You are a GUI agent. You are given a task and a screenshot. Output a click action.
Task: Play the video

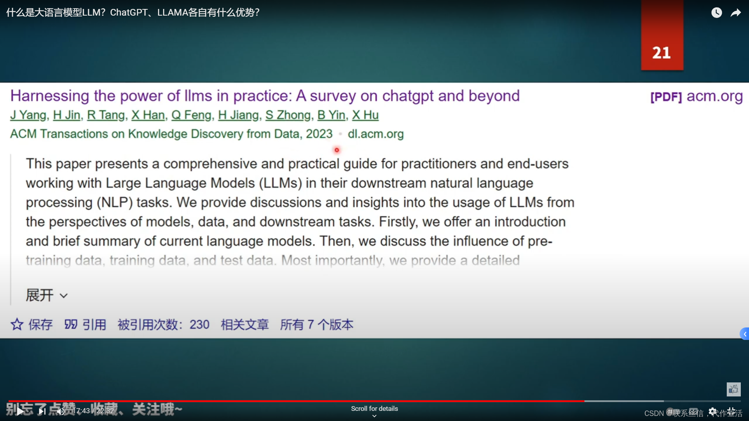[20, 411]
